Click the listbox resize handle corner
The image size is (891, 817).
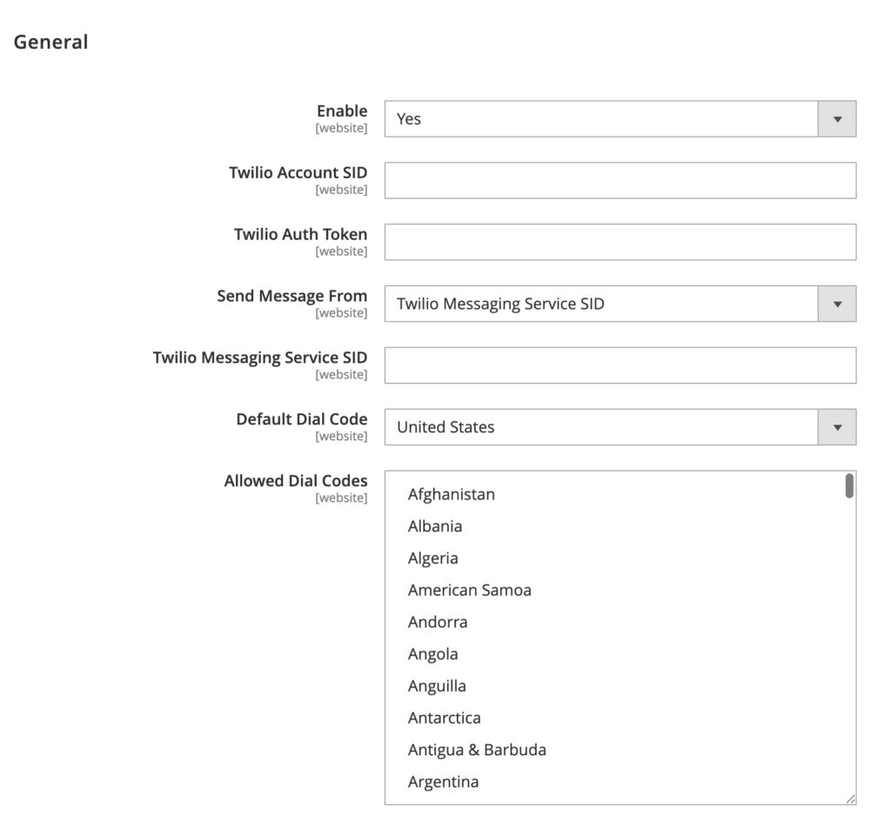point(850,799)
